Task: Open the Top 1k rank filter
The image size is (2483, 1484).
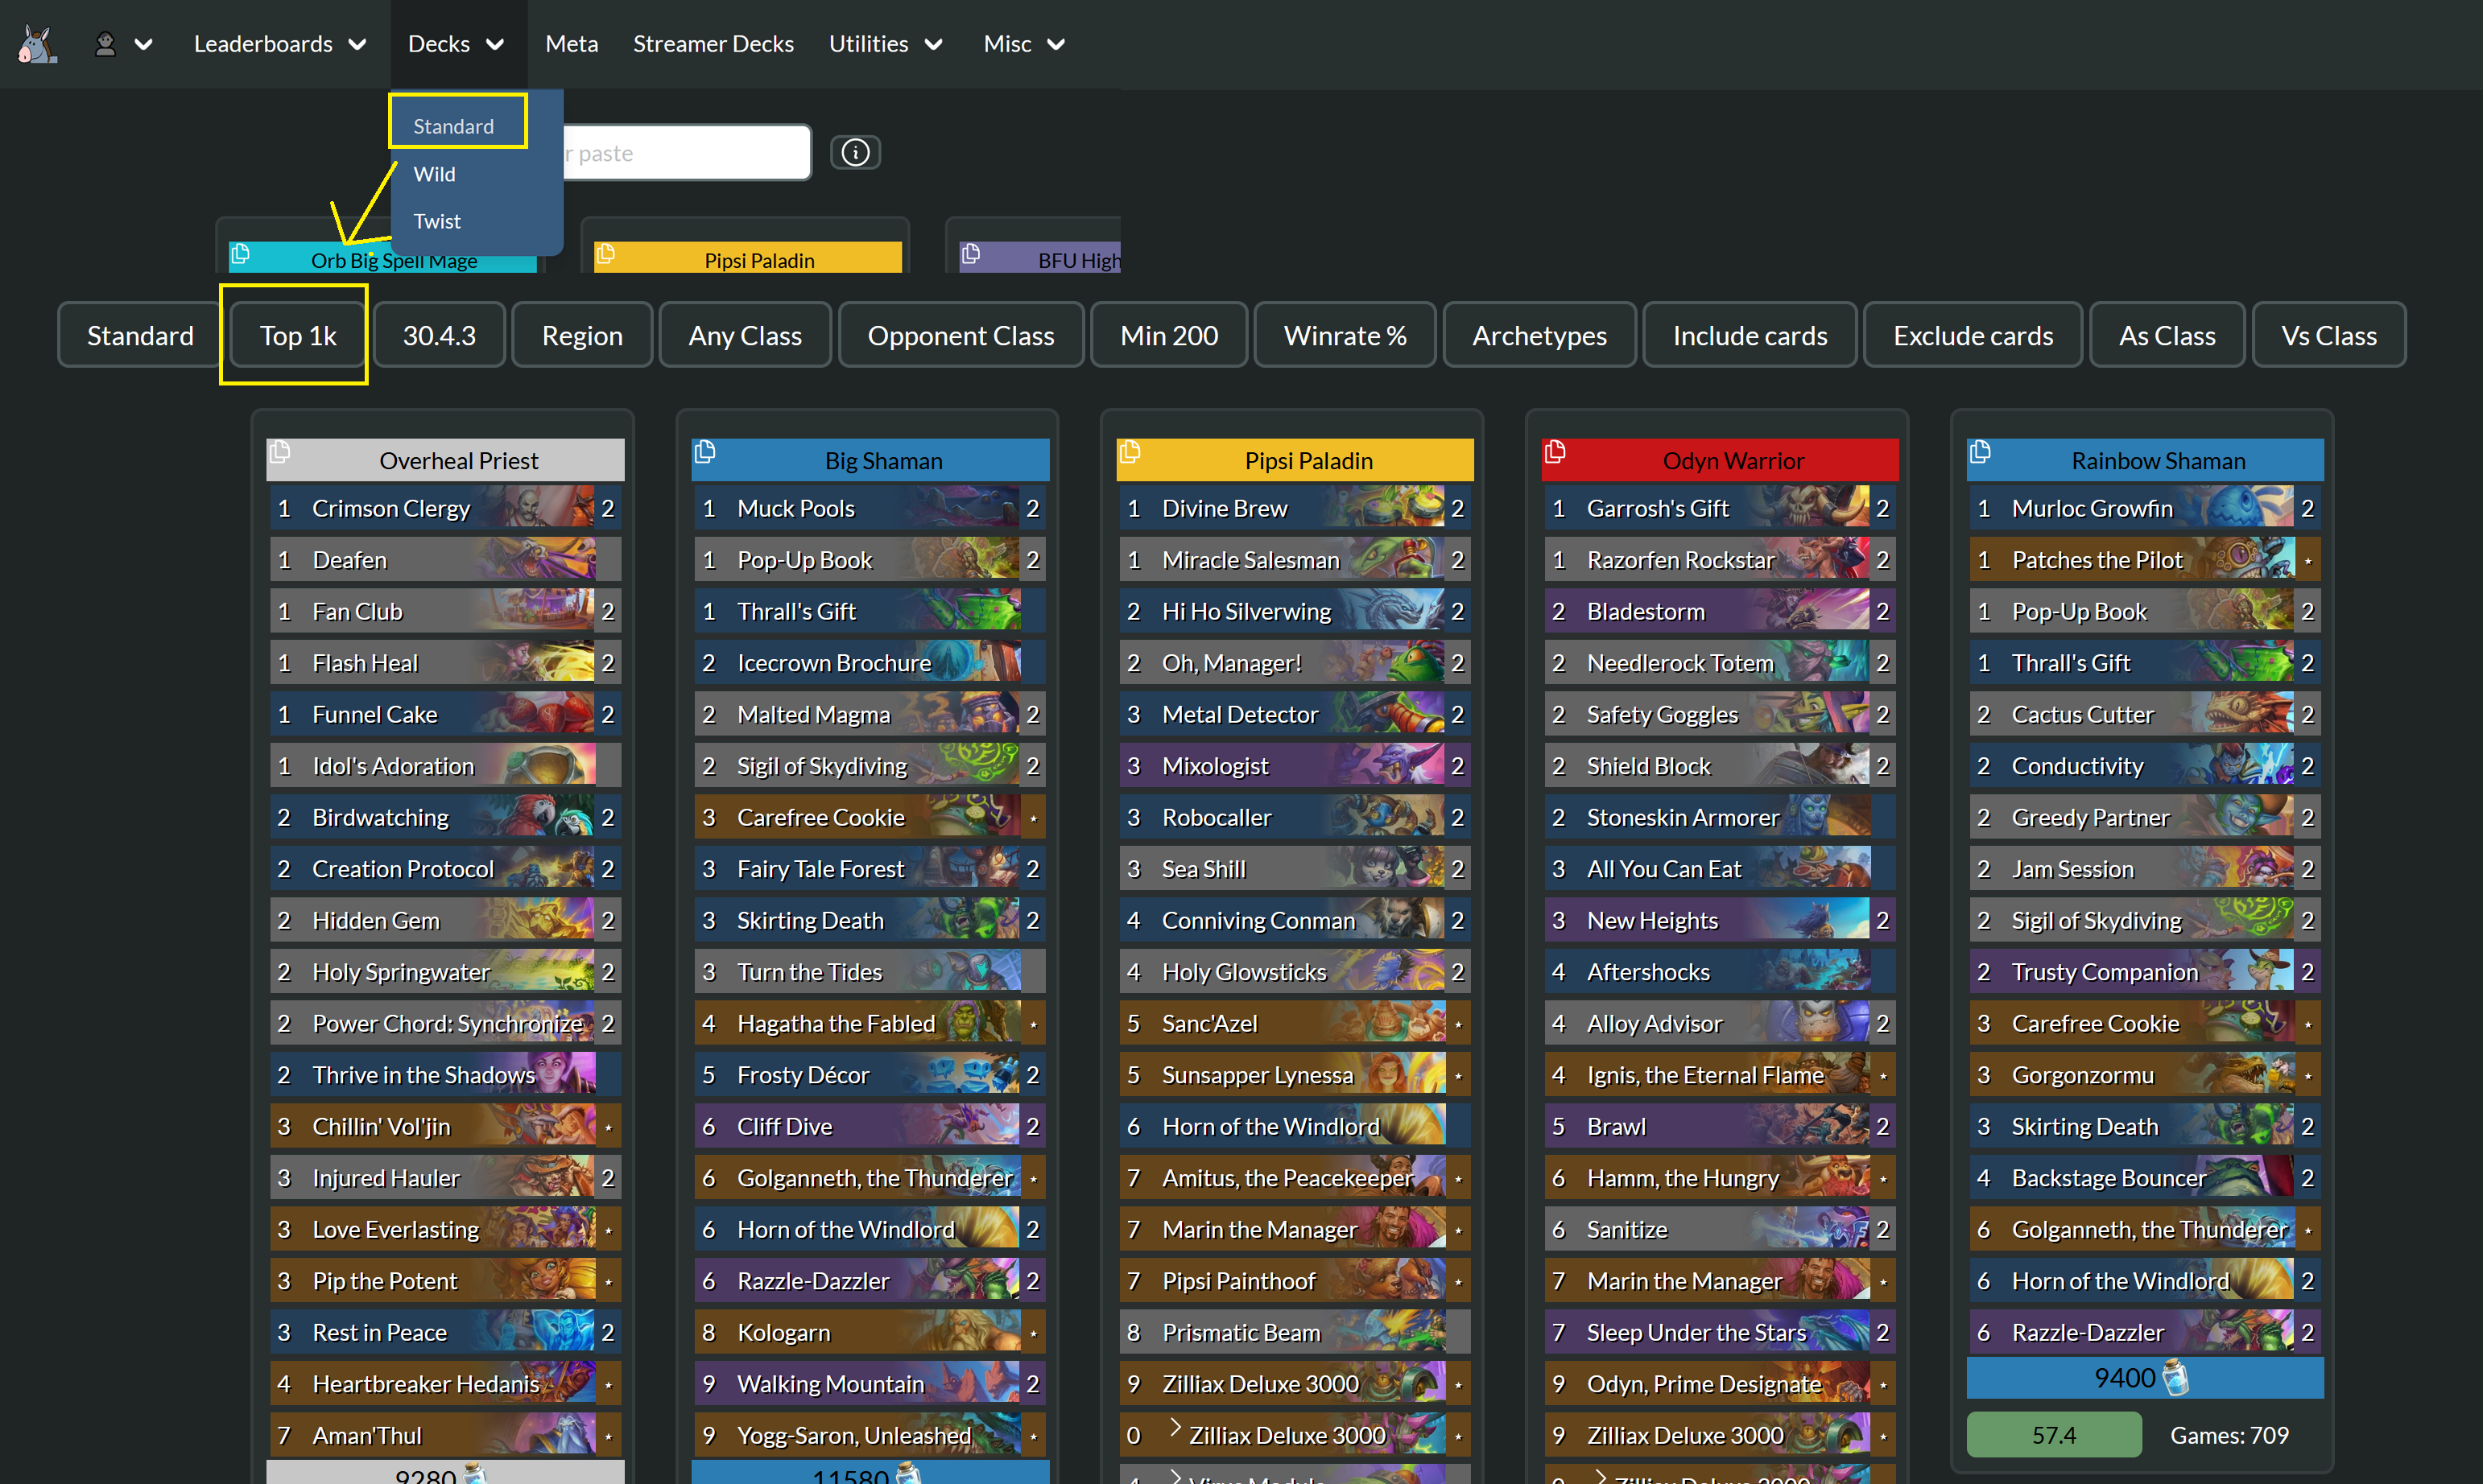Action: (297, 335)
